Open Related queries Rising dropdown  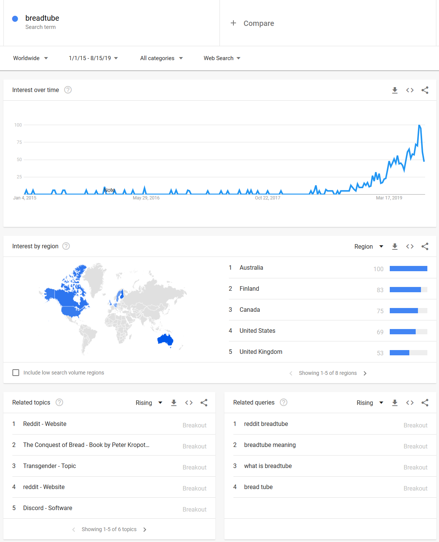click(x=370, y=403)
